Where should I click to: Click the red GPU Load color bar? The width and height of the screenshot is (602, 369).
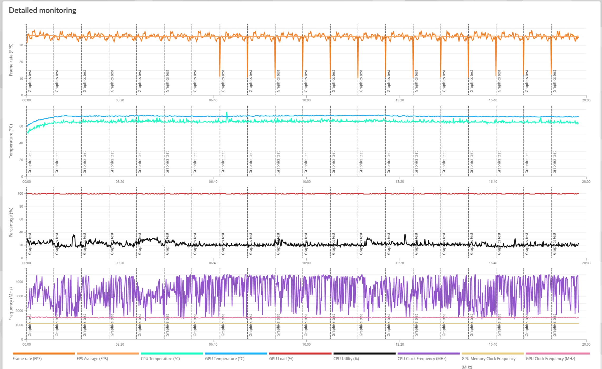coord(300,353)
